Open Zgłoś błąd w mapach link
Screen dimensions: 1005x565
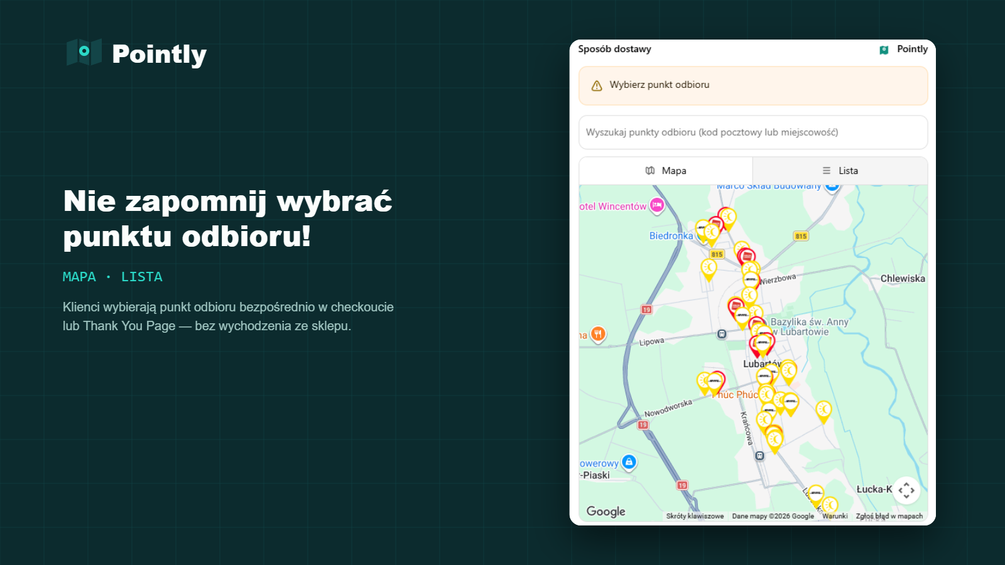click(889, 516)
